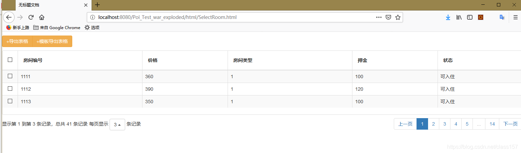Maximize the Firefox window

click(499, 5)
